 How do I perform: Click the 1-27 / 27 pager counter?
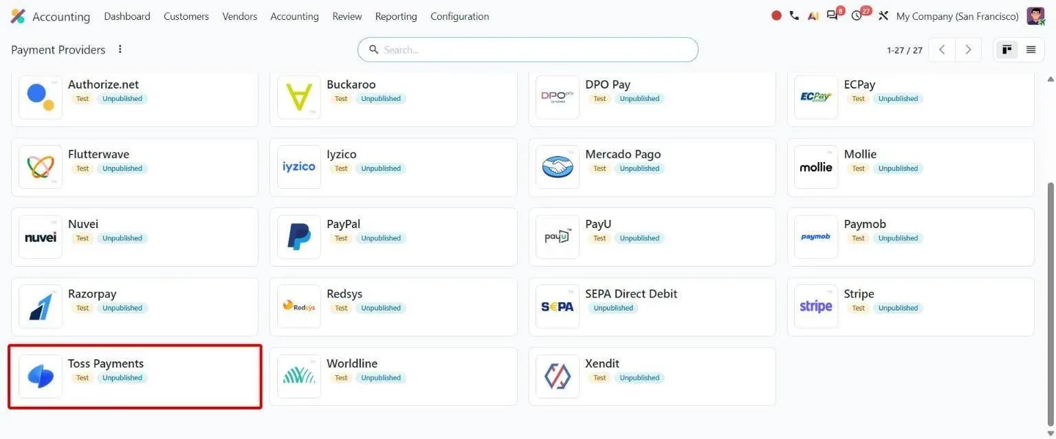(x=905, y=50)
